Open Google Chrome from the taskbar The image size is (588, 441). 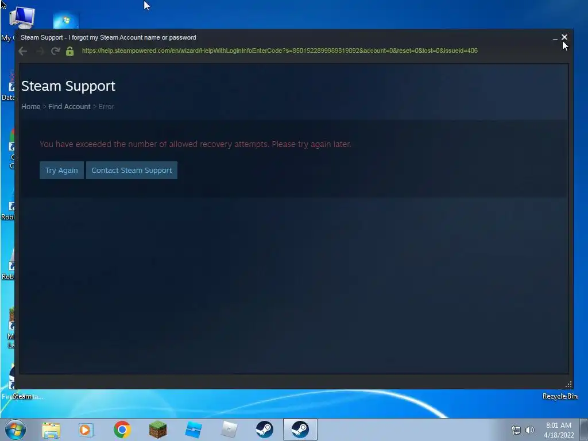click(x=122, y=430)
